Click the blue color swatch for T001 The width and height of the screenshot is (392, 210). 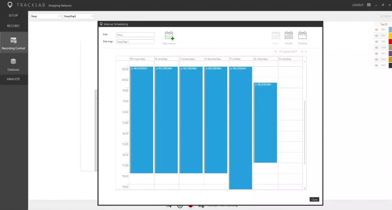point(390,30)
